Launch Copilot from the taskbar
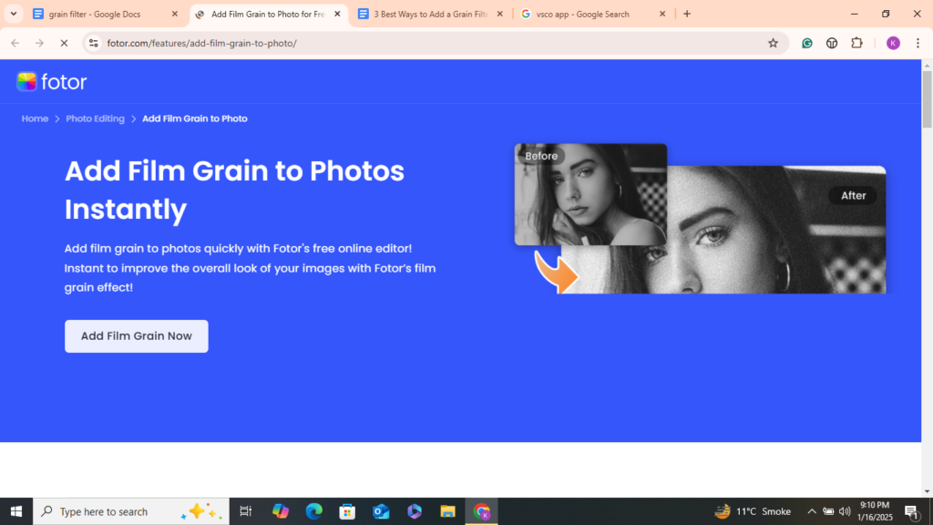 point(279,511)
